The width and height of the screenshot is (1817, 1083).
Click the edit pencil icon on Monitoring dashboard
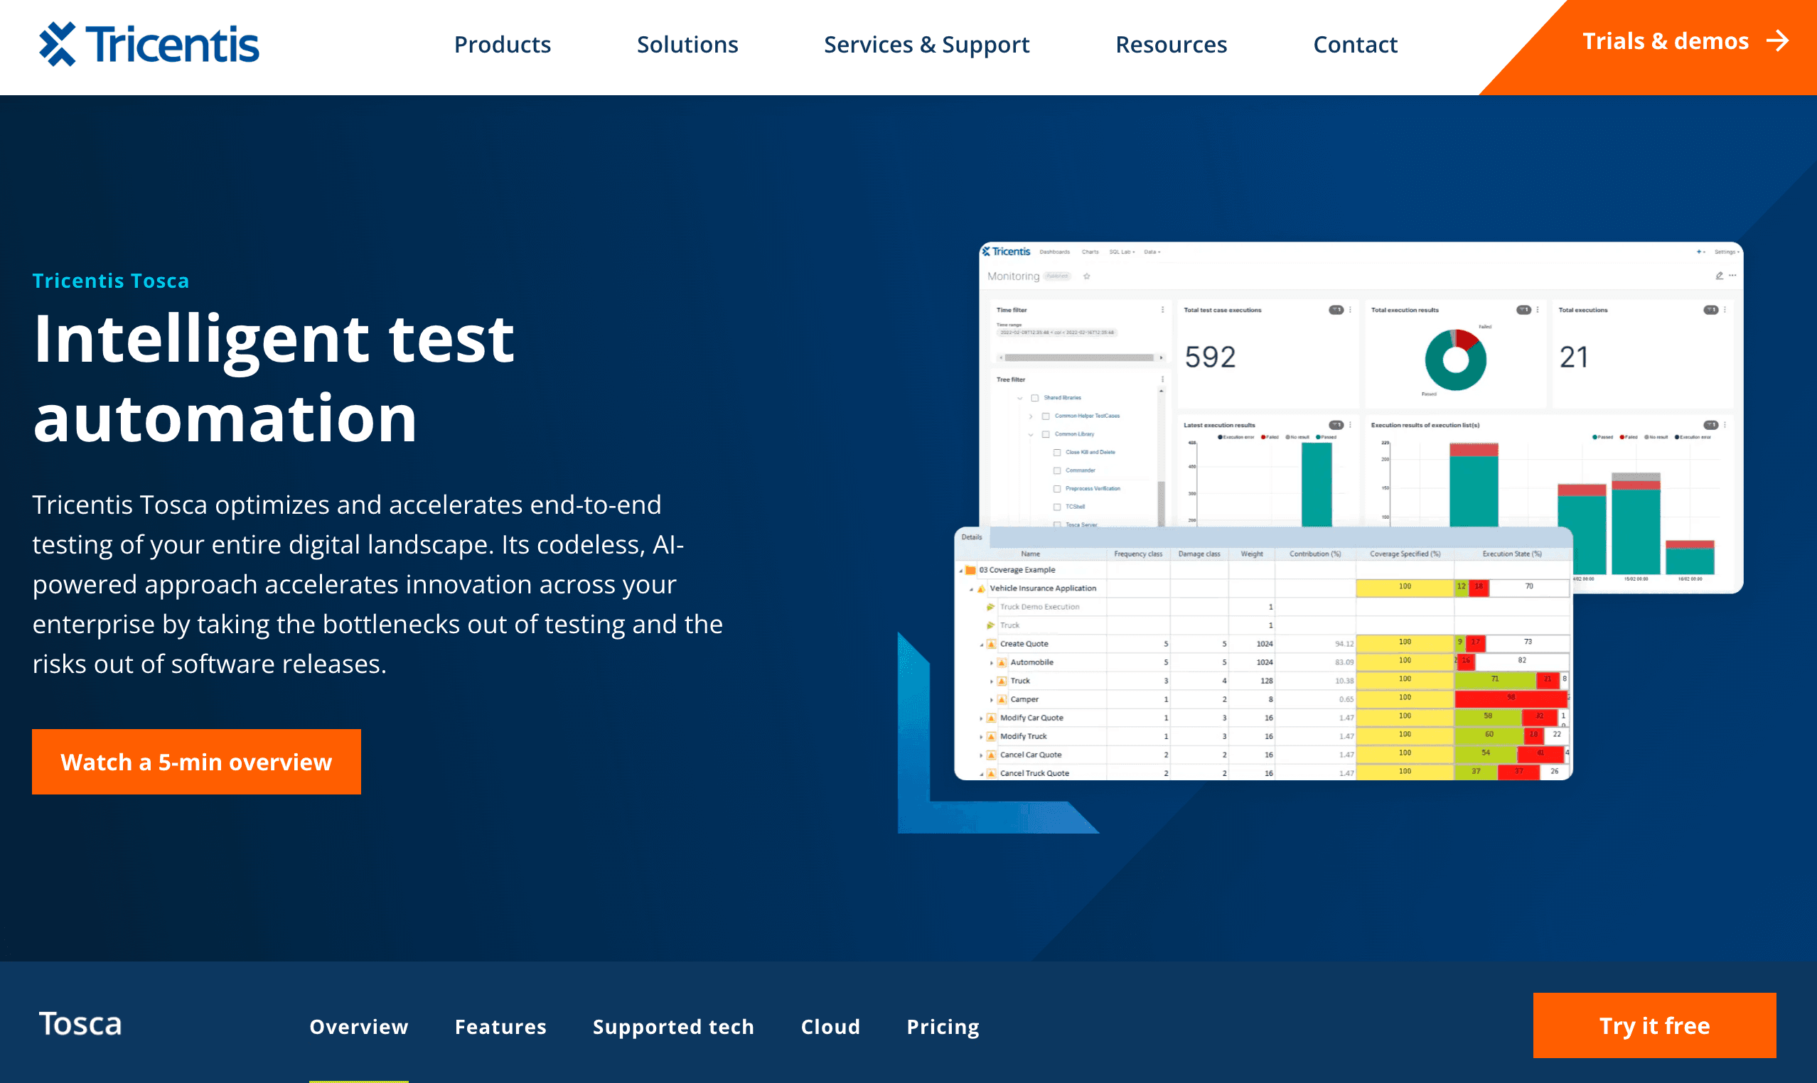tap(1719, 276)
